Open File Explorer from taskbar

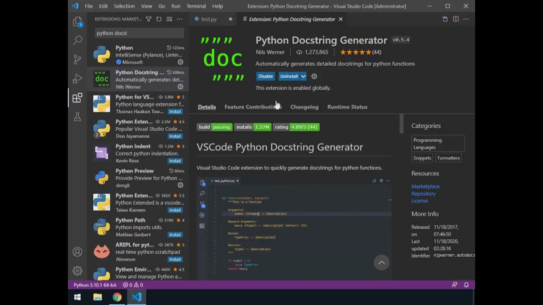click(98, 297)
